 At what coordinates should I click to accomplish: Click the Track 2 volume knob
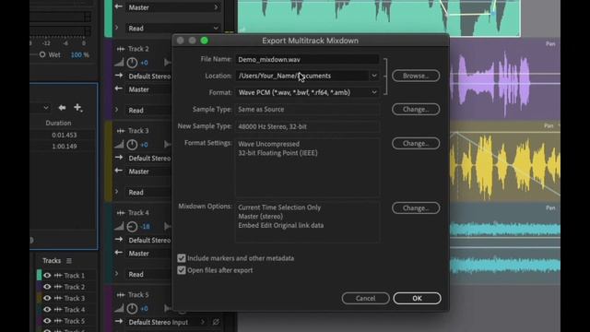[x=132, y=63]
